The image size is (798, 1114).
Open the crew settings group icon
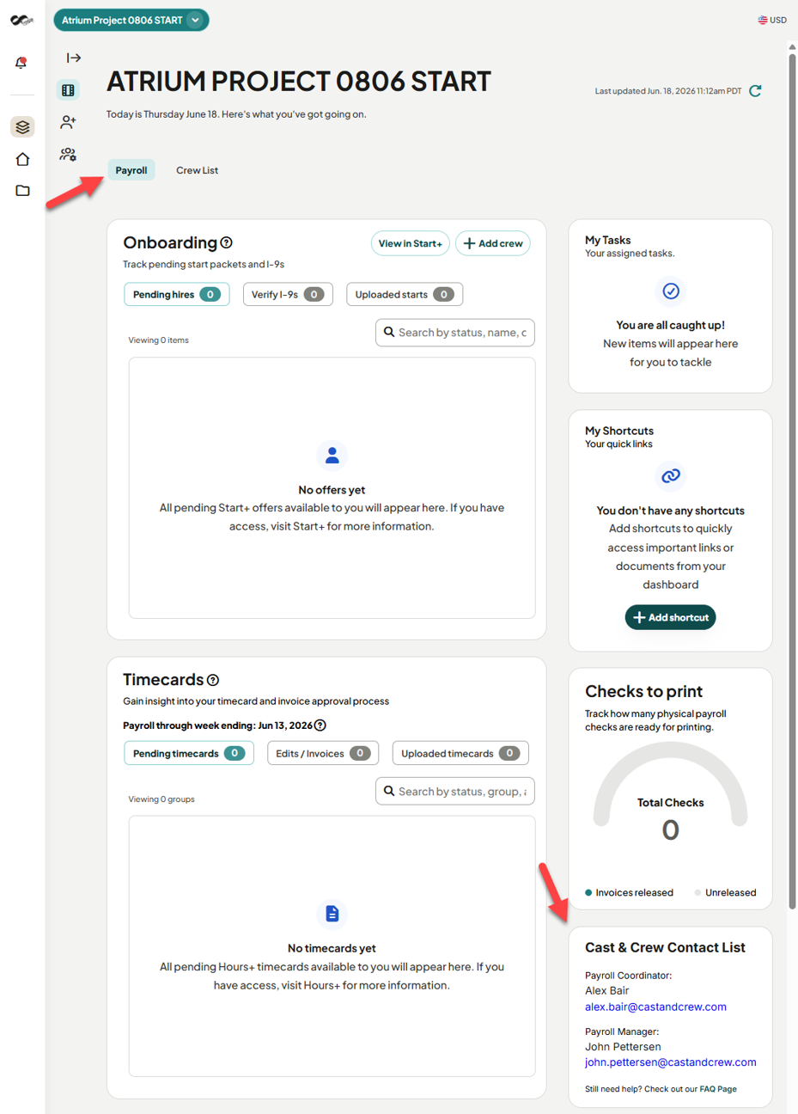click(x=68, y=155)
